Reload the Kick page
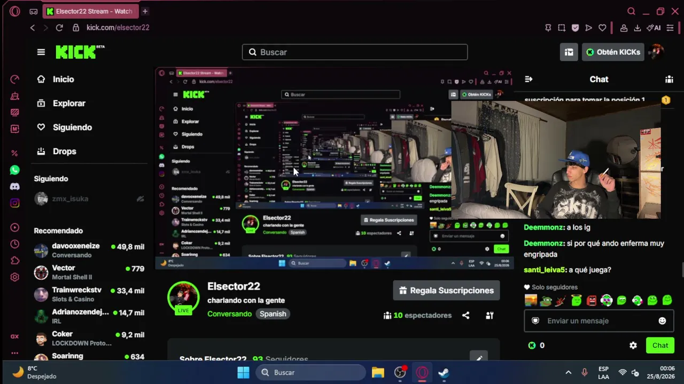The height and width of the screenshot is (384, 684). [x=59, y=28]
